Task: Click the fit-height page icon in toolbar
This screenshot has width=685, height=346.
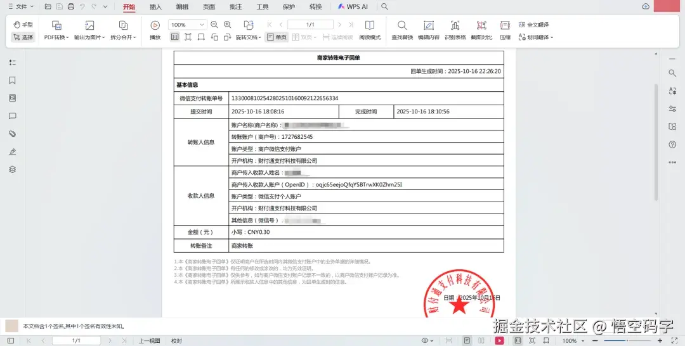Action: pyautogui.click(x=188, y=37)
